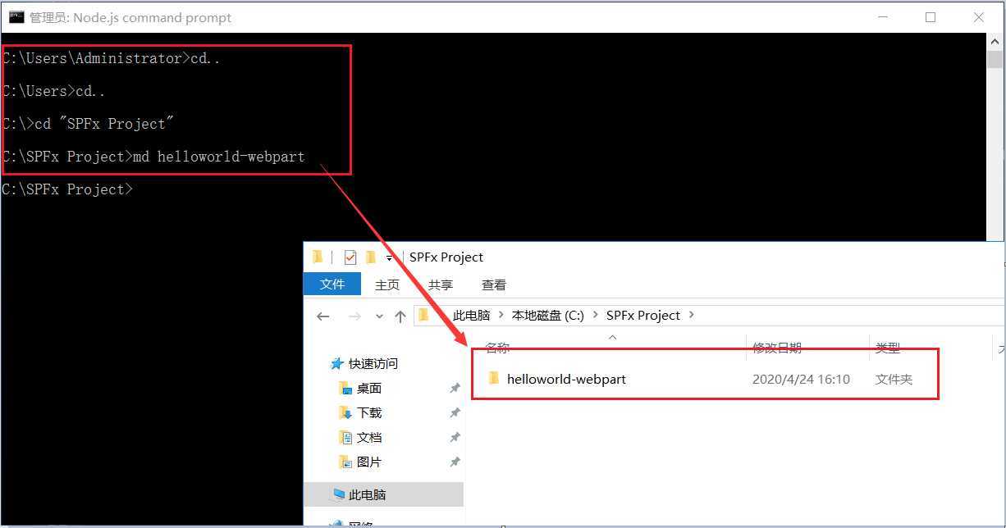Maximize the Node.js command prompt window
The height and width of the screenshot is (528, 1006).
tap(931, 17)
